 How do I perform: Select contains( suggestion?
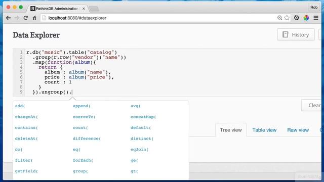(x=26, y=128)
